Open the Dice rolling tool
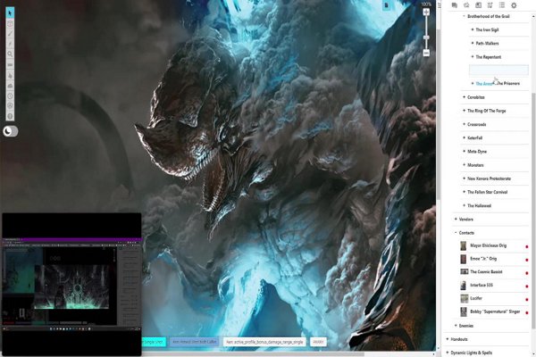The image size is (536, 357). 10,106
